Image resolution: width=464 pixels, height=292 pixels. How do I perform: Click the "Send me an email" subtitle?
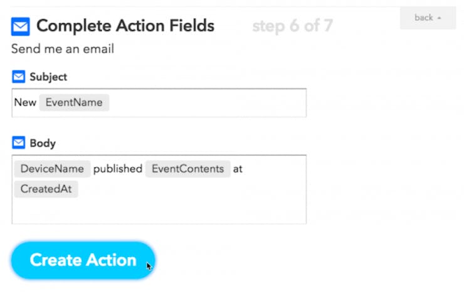pyautogui.click(x=63, y=49)
